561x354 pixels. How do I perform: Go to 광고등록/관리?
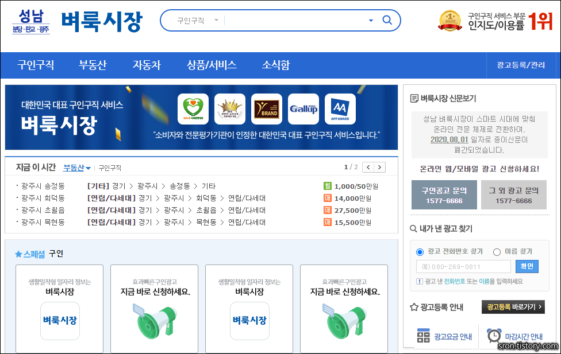(x=521, y=65)
